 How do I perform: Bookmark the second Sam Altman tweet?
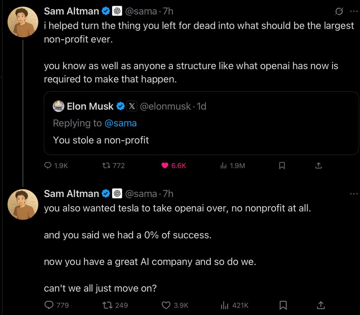(x=283, y=305)
